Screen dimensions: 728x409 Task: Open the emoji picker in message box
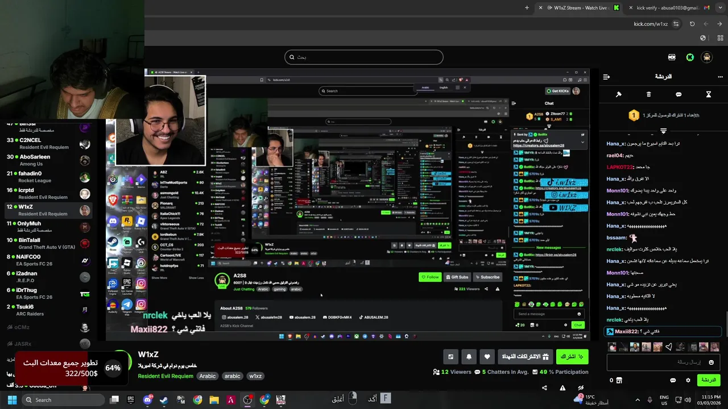(711, 362)
